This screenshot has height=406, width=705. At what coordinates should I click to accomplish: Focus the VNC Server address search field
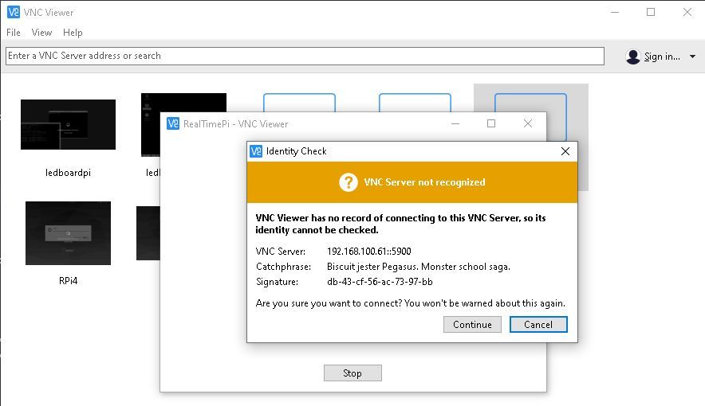(x=305, y=56)
